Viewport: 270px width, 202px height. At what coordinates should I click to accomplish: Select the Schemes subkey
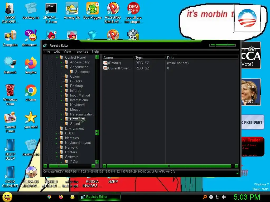pyautogui.click(x=82, y=72)
